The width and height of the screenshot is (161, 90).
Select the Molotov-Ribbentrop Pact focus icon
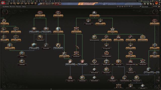pos(64,53)
